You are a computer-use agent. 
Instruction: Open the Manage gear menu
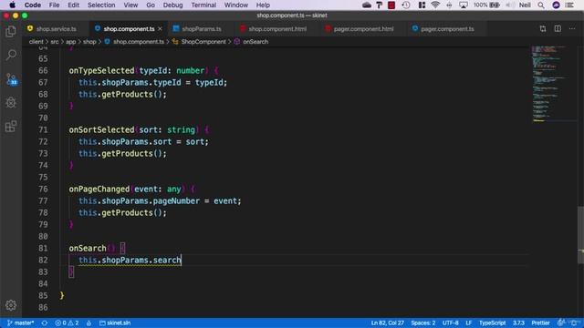click(11, 305)
